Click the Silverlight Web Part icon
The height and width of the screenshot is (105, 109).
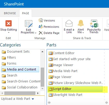51,95
